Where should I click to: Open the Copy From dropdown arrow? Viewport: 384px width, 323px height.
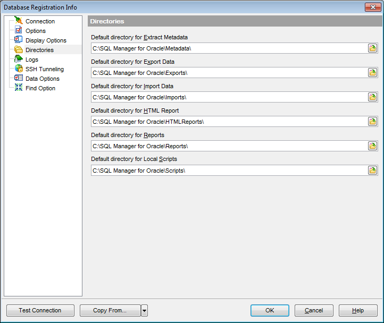pyautogui.click(x=144, y=311)
